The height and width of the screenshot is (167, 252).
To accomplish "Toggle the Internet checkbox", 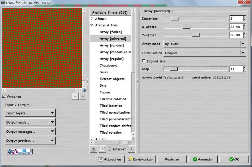I will pyautogui.click(x=110, y=149).
